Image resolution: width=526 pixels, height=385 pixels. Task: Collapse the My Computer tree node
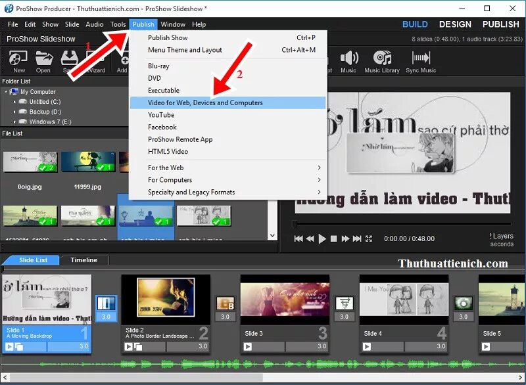click(6, 91)
